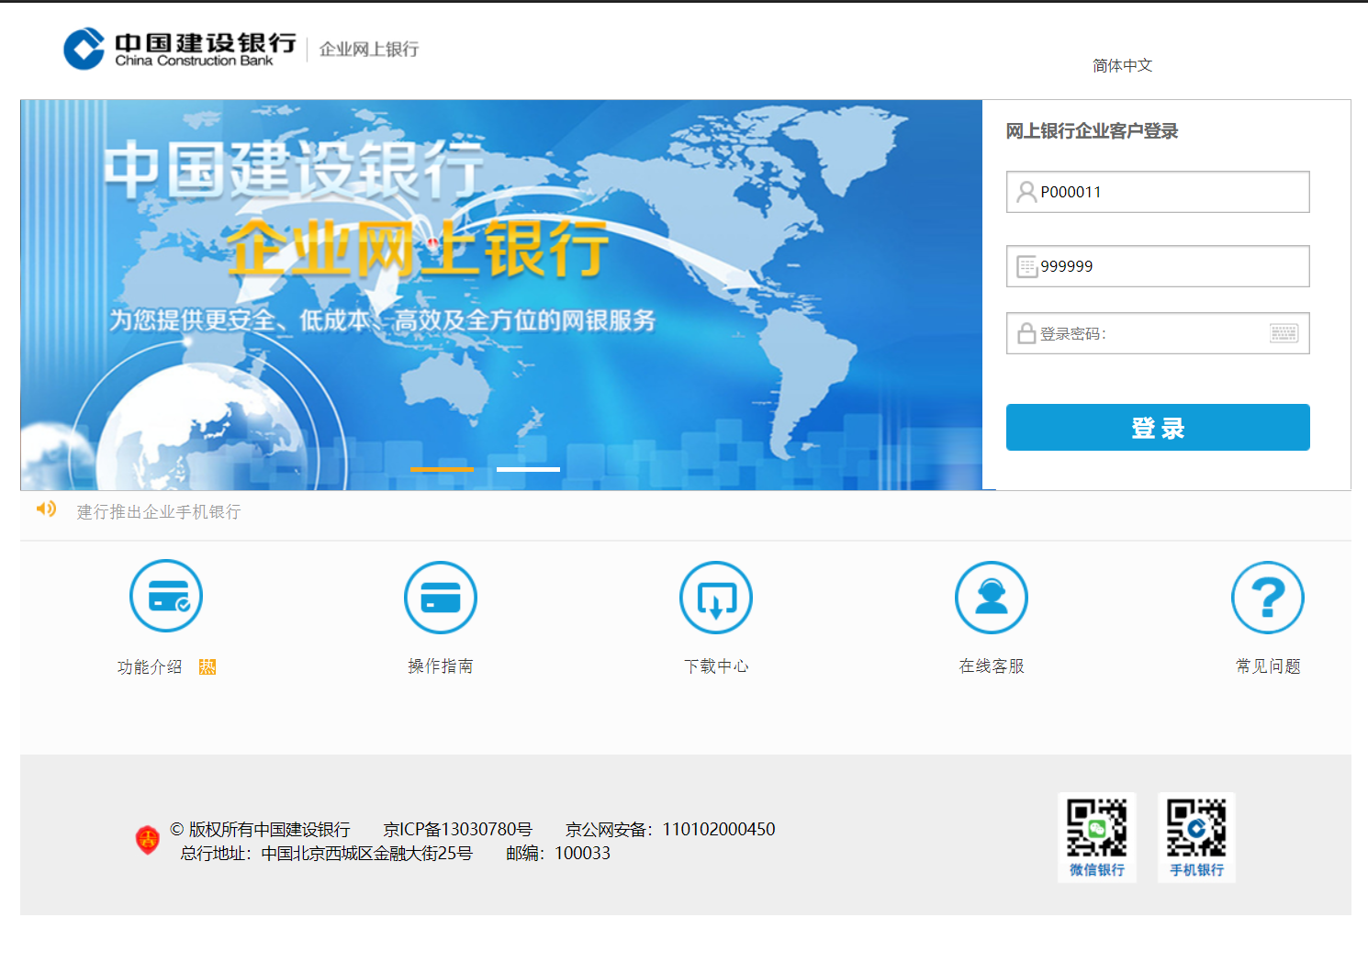This screenshot has height=962, width=1368.
Task: Click the 京ICP备13030780号 footer link
Action: [457, 829]
